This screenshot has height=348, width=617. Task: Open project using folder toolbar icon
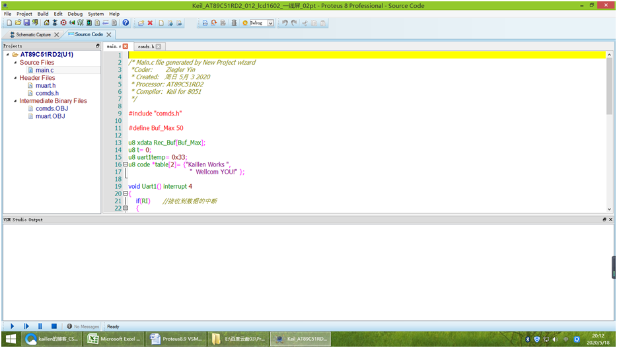18,23
